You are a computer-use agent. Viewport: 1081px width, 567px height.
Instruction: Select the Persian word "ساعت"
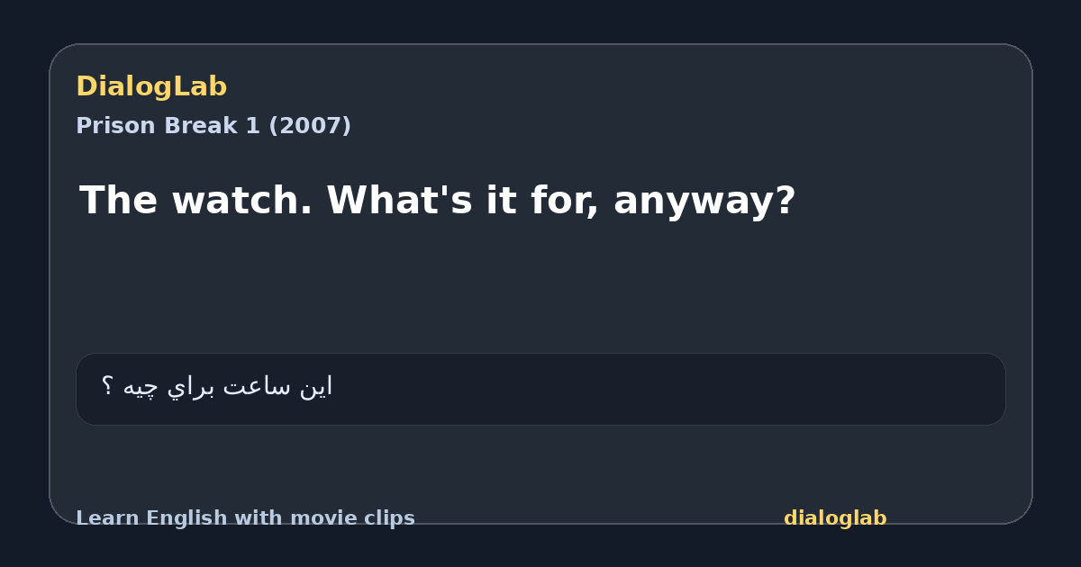pos(258,386)
